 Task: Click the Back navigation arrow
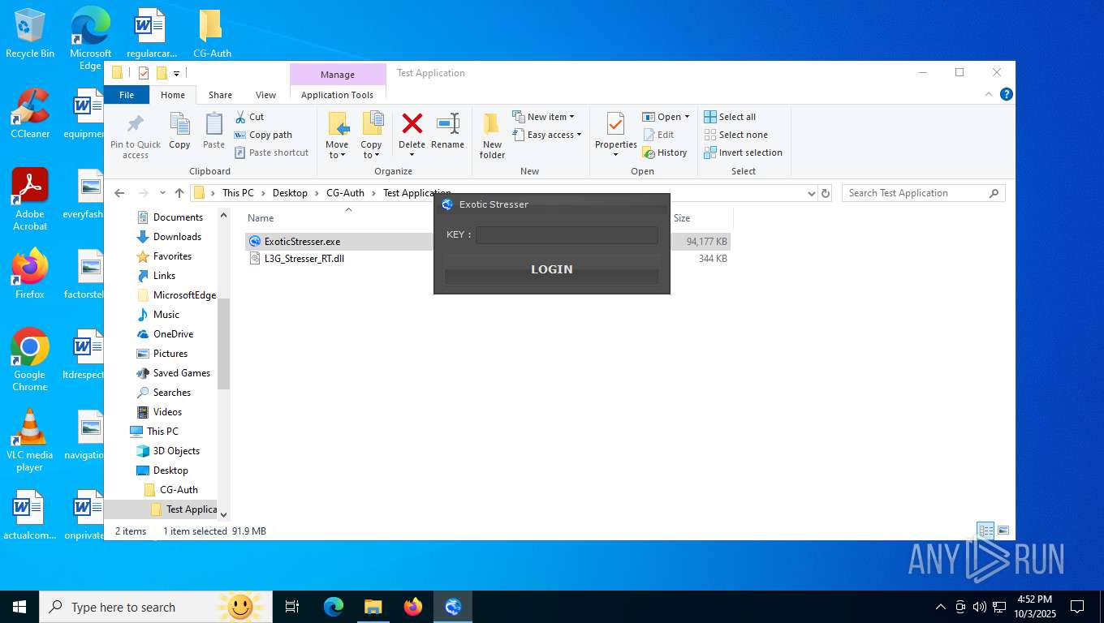tap(119, 193)
